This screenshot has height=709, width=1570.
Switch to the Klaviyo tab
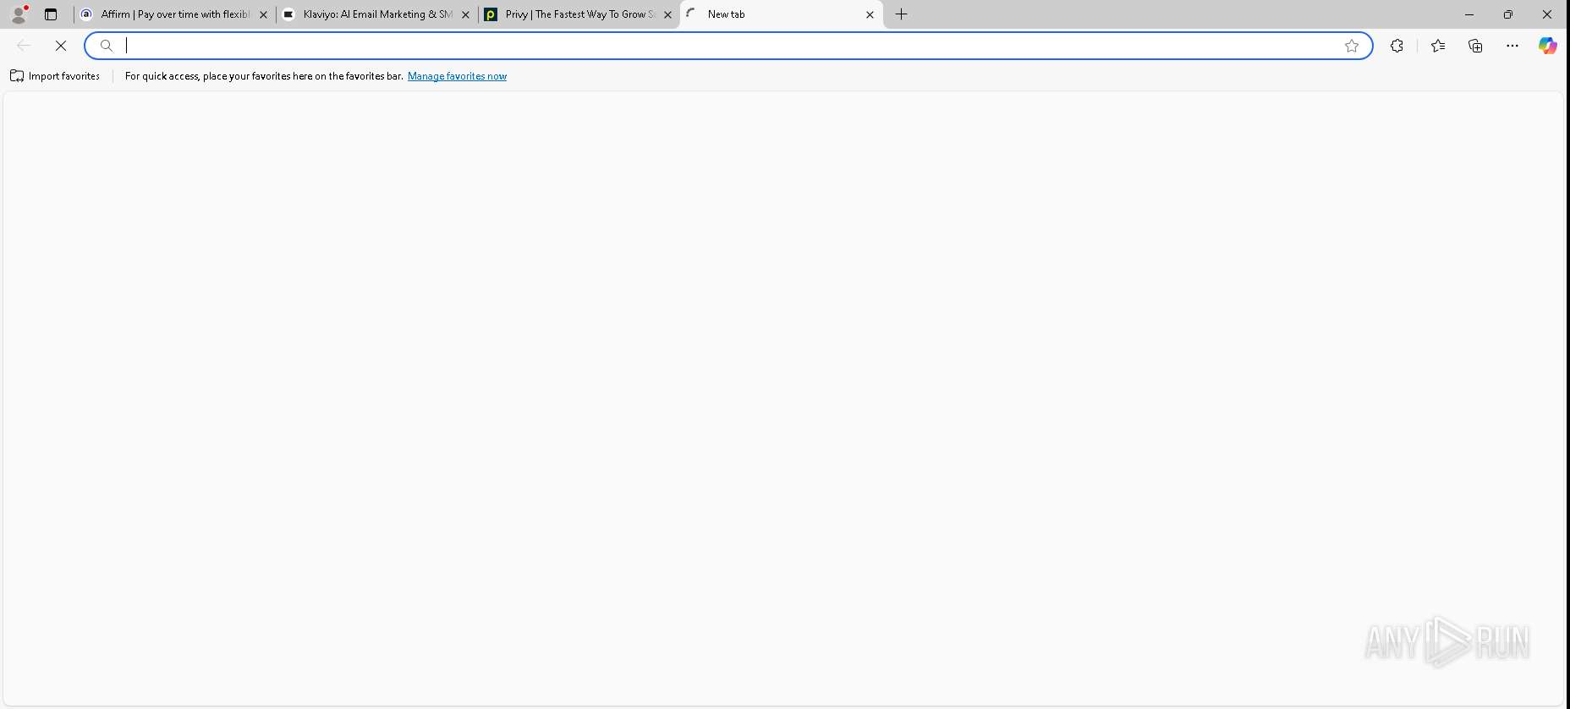pyautogui.click(x=377, y=14)
